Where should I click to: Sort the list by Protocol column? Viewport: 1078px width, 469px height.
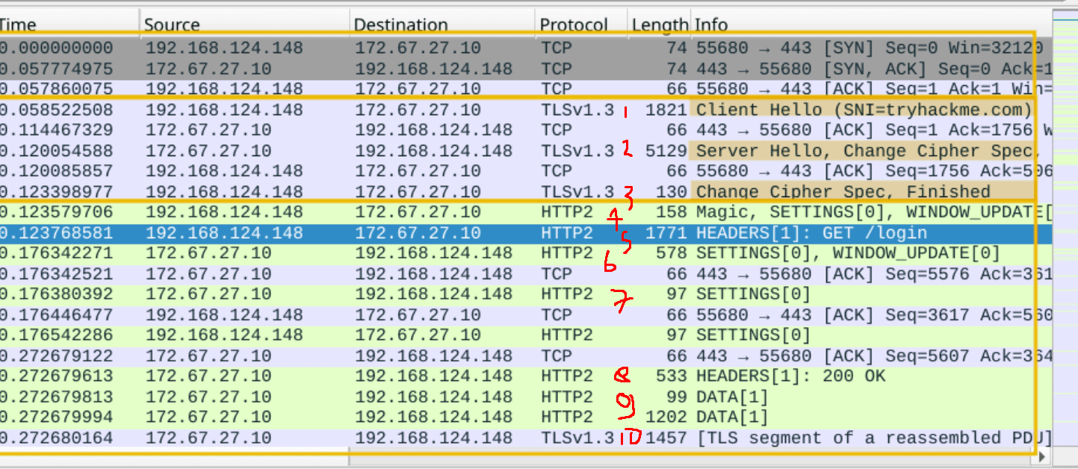[x=580, y=25]
